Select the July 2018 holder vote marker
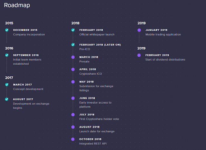Image resolution: width=206 pixels, height=150 pixels. pos(73,115)
